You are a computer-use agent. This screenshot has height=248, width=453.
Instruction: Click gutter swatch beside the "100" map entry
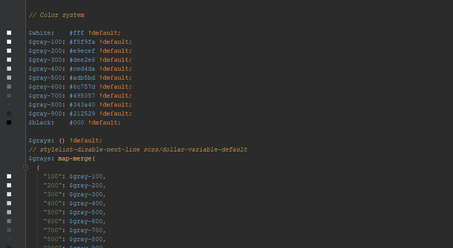pos(9,176)
